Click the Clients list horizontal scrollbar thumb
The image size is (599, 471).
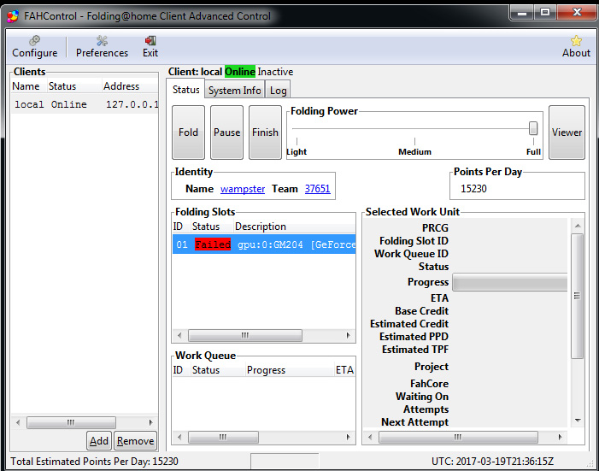pyautogui.click(x=71, y=422)
